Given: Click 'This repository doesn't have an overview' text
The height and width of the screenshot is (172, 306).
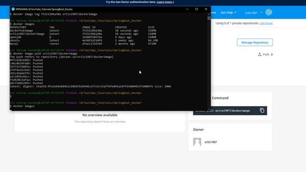Looking at the screenshot, I should point(100,122).
